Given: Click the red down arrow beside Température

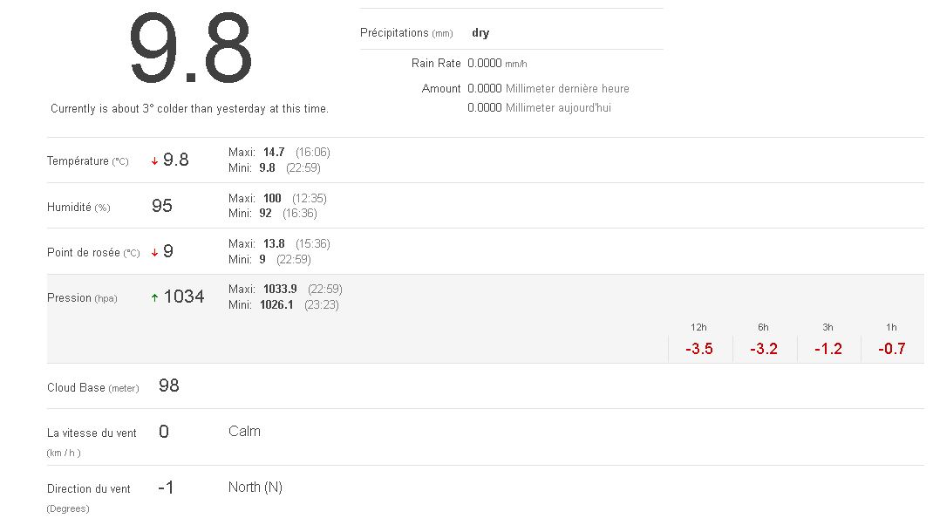Looking at the screenshot, I should pyautogui.click(x=154, y=161).
